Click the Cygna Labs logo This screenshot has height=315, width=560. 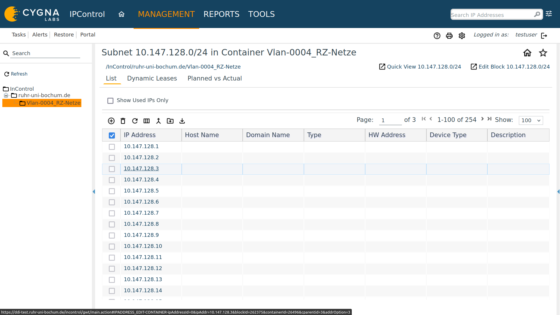32,14
